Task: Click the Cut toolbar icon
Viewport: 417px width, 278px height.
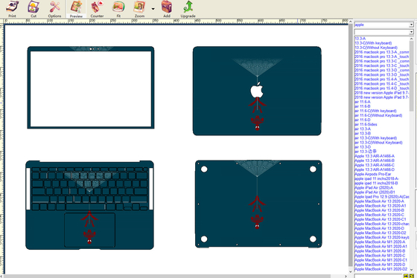Action: pyautogui.click(x=34, y=9)
